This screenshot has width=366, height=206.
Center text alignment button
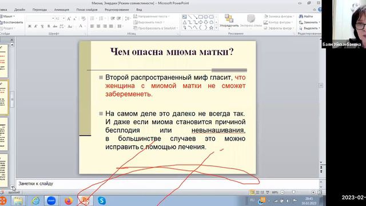click(98, 26)
